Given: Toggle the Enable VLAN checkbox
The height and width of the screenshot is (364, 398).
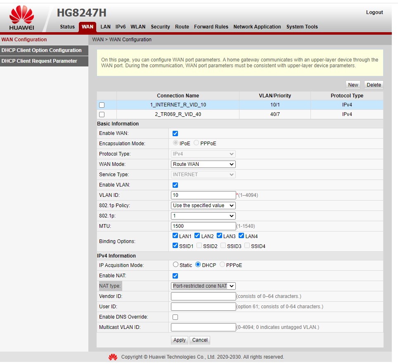Looking at the screenshot, I should coord(175,185).
